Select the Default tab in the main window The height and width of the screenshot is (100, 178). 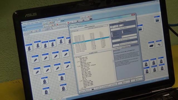tap(27, 35)
